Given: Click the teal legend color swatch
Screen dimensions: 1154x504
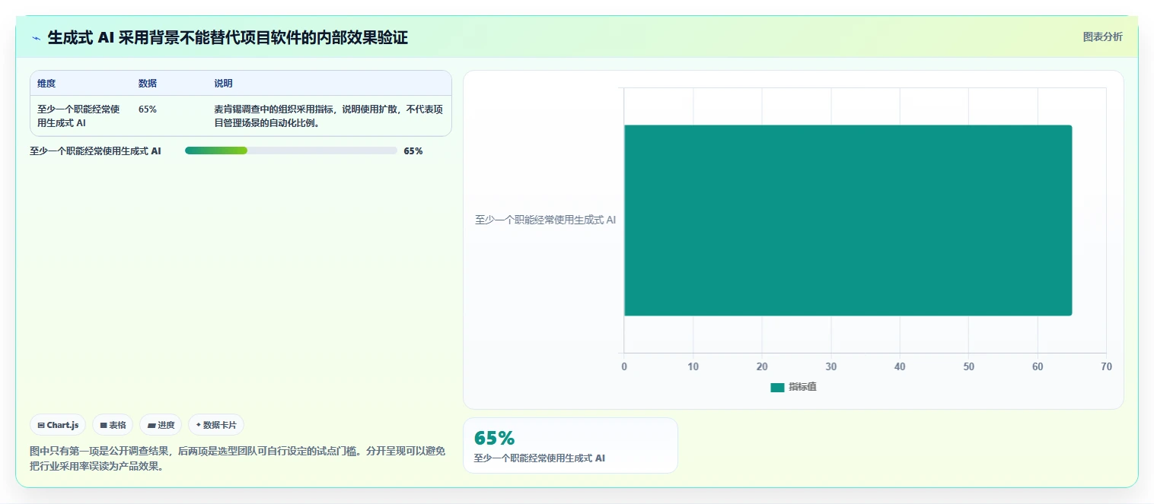Looking at the screenshot, I should click(777, 388).
